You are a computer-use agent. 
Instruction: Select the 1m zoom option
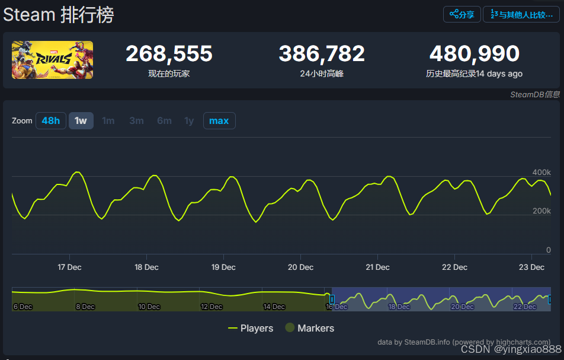pyautogui.click(x=108, y=120)
